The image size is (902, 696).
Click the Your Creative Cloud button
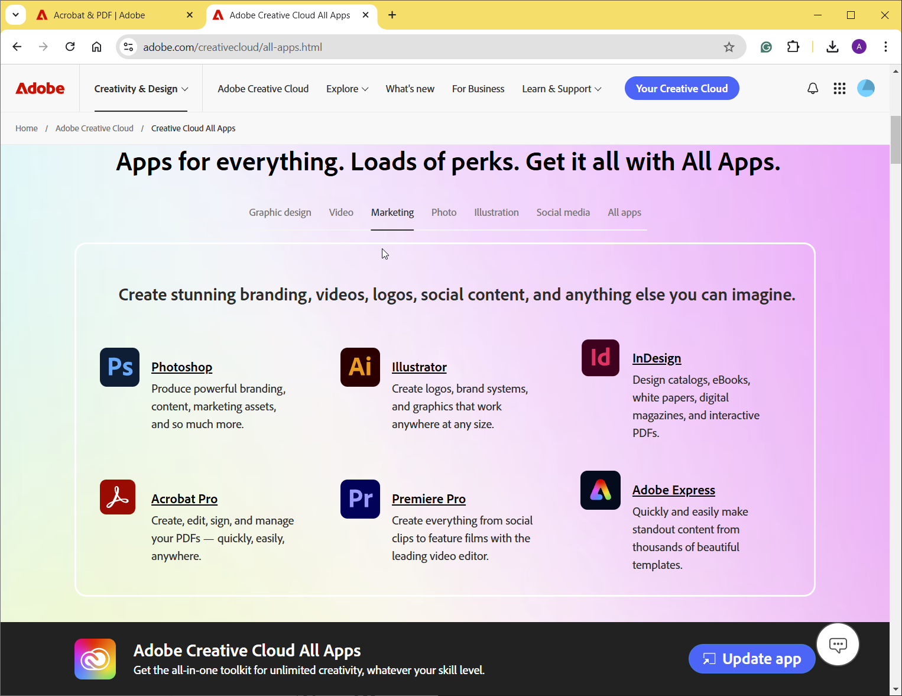[682, 88]
